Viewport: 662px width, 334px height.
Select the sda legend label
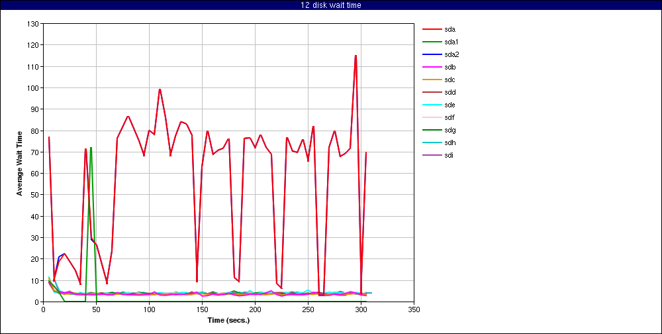(x=449, y=30)
